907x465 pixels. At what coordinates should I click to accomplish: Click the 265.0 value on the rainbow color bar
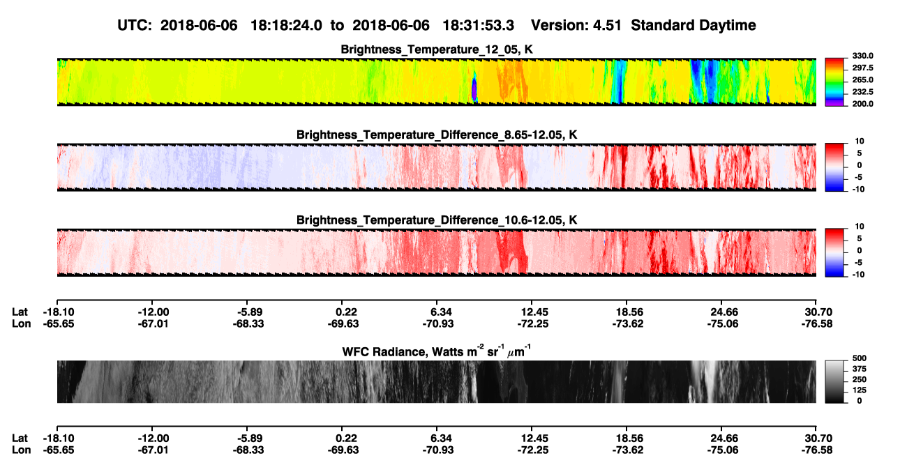[863, 79]
